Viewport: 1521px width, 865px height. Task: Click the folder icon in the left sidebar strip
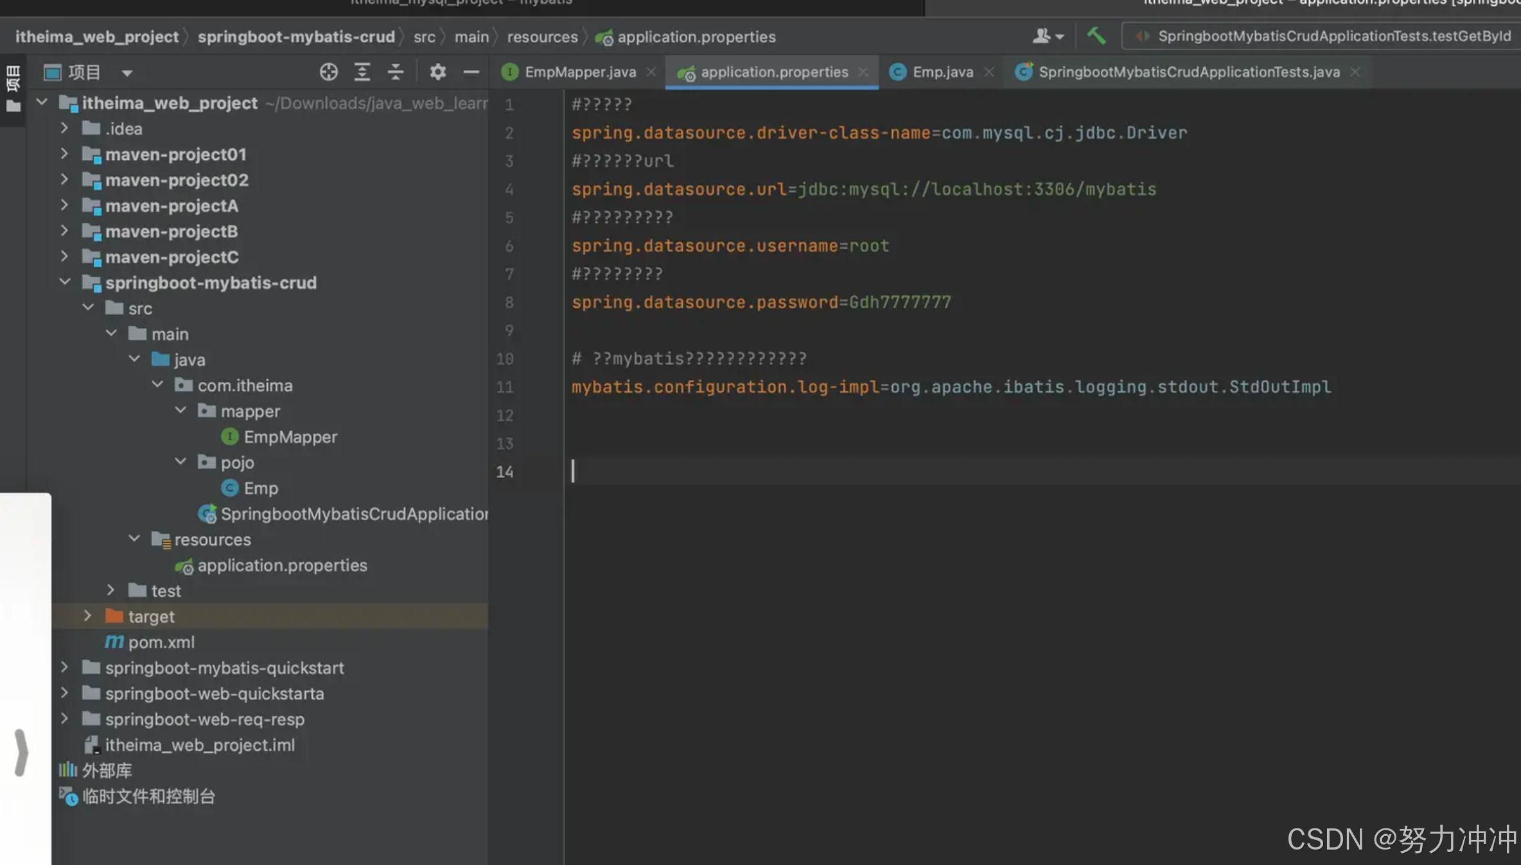pyautogui.click(x=13, y=107)
